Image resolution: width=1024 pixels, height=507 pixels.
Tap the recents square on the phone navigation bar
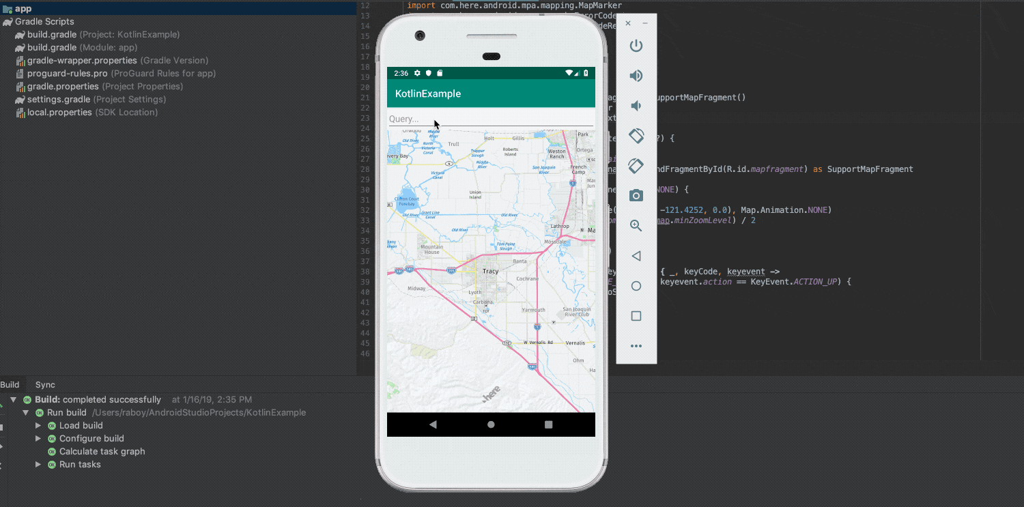(x=549, y=424)
